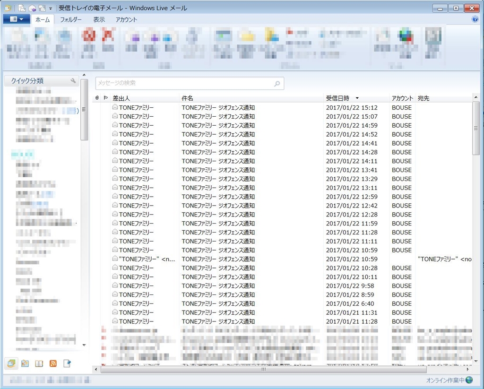Switch to the アカウント ribbon tab

126,20
